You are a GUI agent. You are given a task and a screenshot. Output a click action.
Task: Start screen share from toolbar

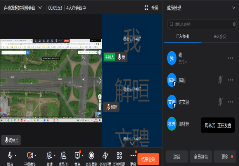coord(77,156)
